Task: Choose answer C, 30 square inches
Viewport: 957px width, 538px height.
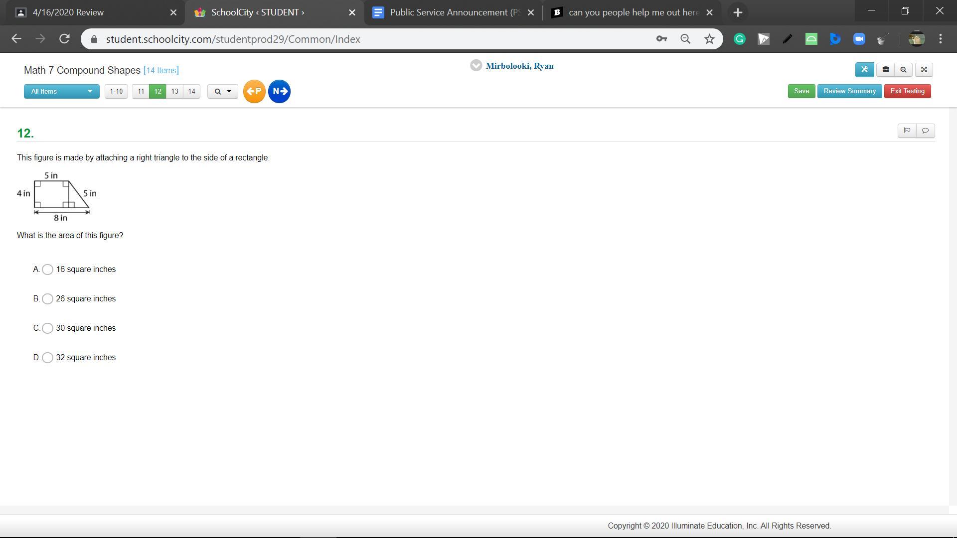Action: coord(47,328)
